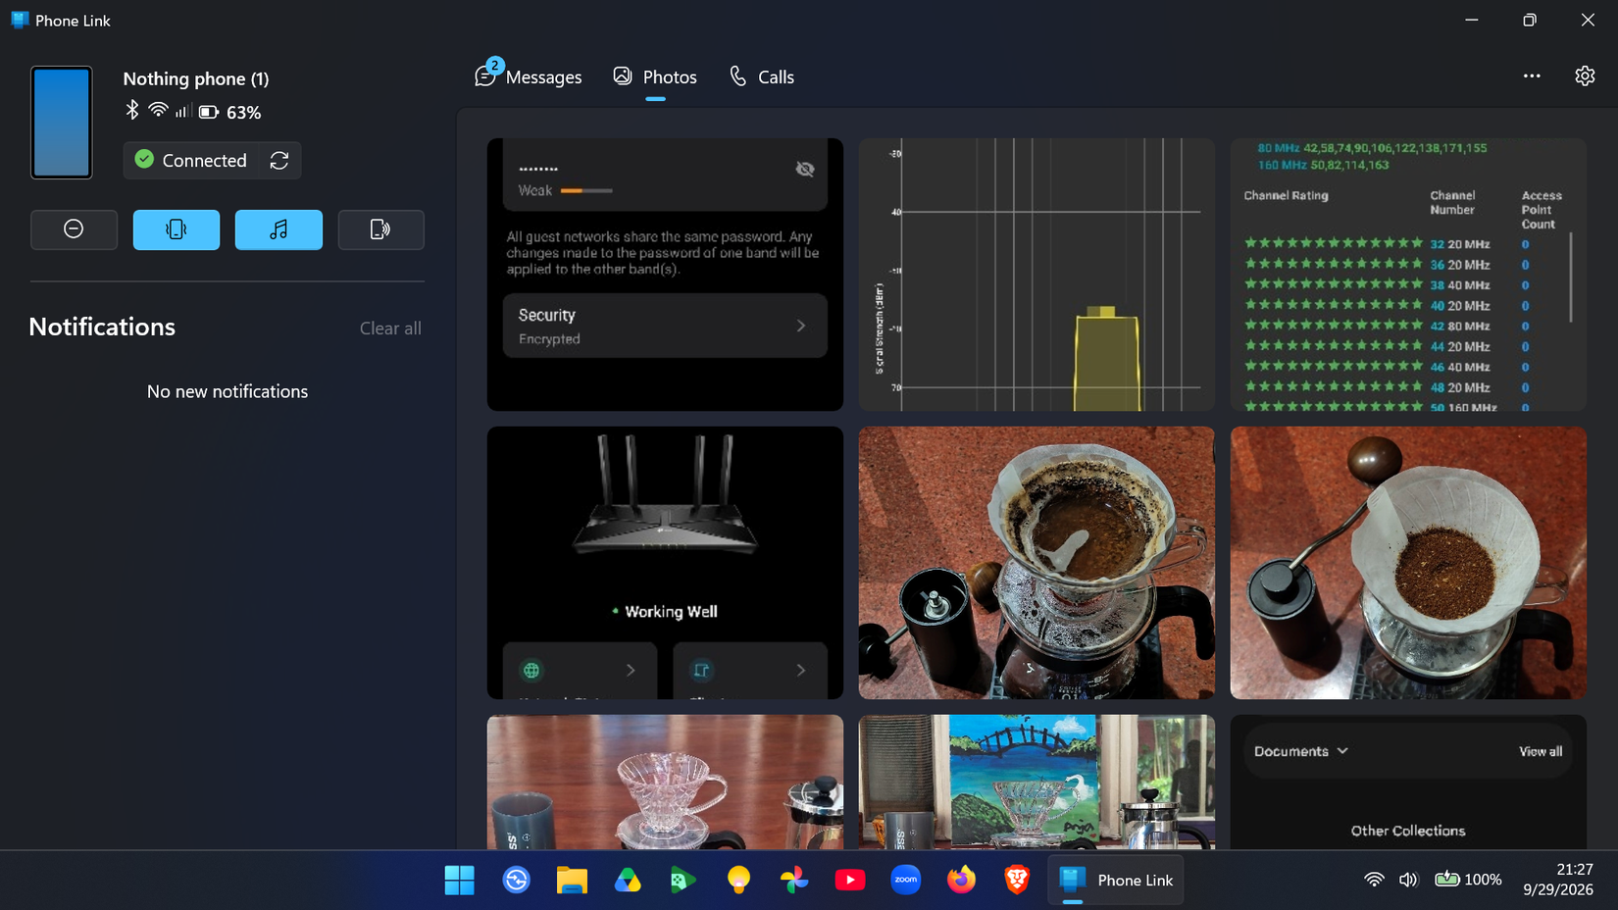Open the volume tray icon
Image resolution: width=1618 pixels, height=910 pixels.
[x=1408, y=880]
